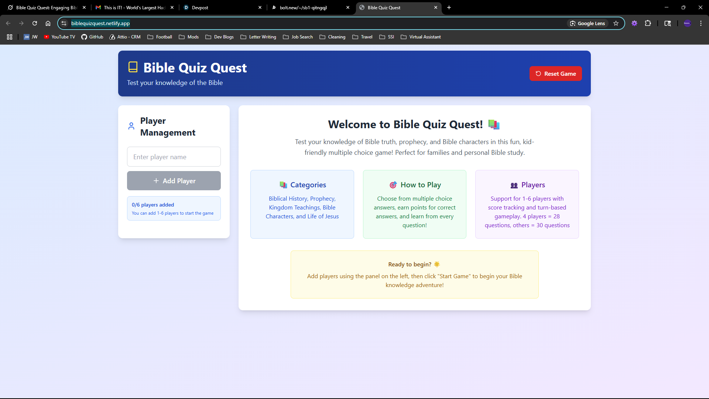Click the browser profile avatar

click(x=688, y=23)
